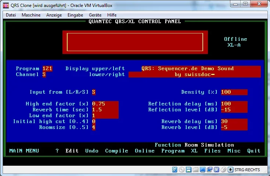Click the Reflection delay [ms] field
Viewport: 270px width, 176px height.
coord(234,104)
